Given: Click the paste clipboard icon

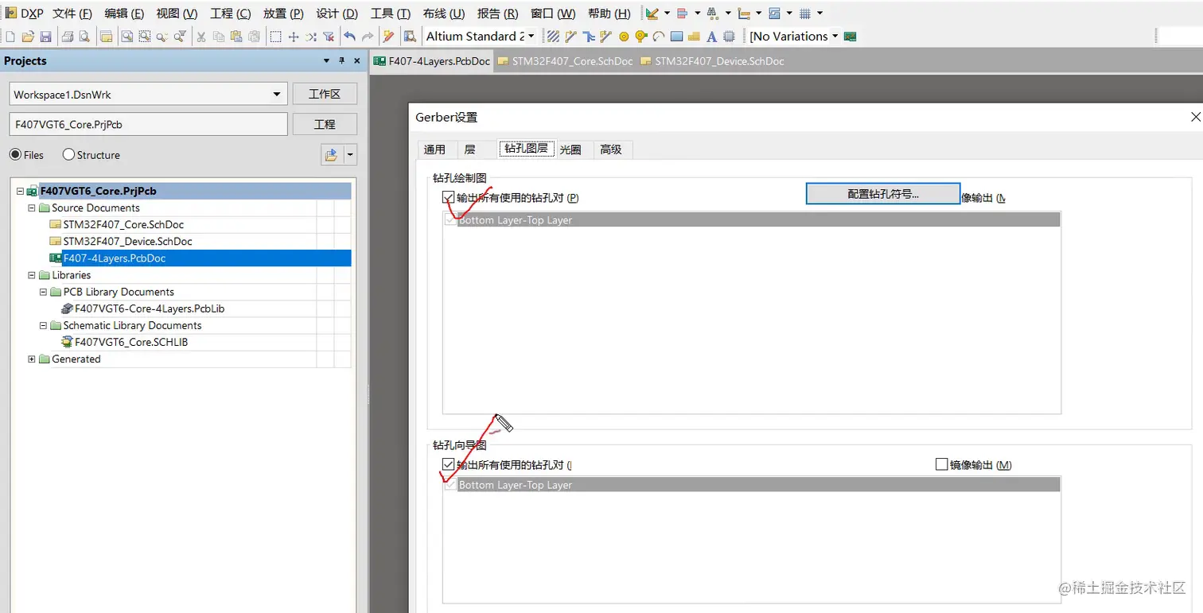Looking at the screenshot, I should pos(236,37).
